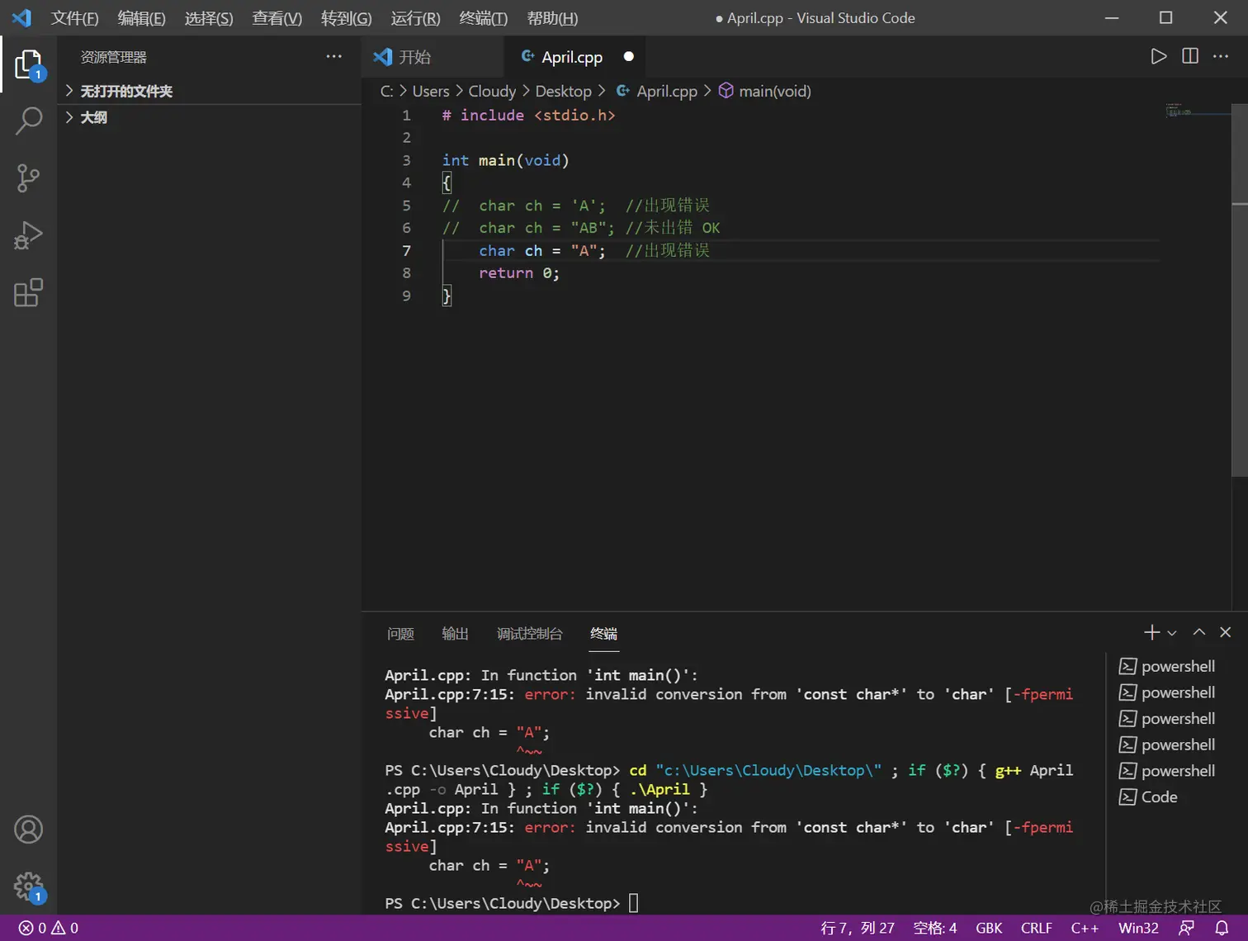Open the Extensions view
This screenshot has height=941, width=1248.
pyautogui.click(x=28, y=293)
